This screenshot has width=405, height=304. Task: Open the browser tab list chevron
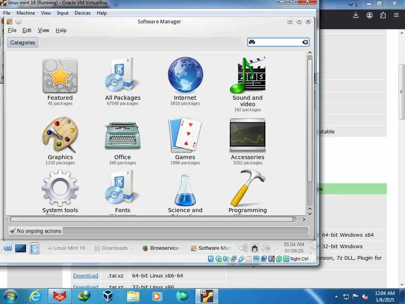[x=351, y=5]
